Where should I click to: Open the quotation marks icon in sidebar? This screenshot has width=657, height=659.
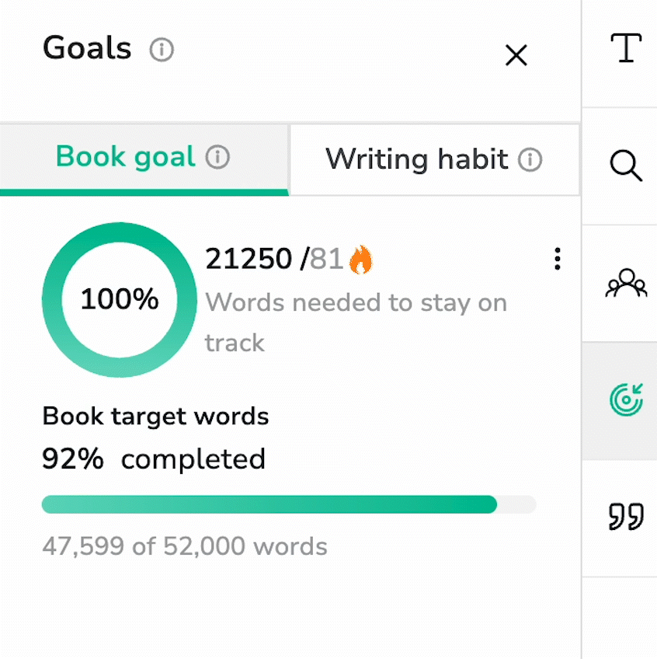(x=626, y=517)
